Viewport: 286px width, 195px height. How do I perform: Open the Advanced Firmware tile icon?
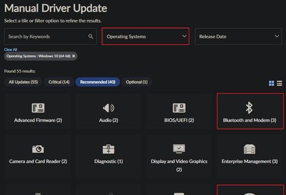pyautogui.click(x=38, y=108)
